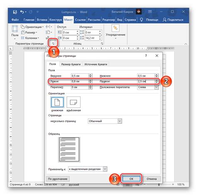
Task: Open the Поля margins ribbon button
Action: 15,32
